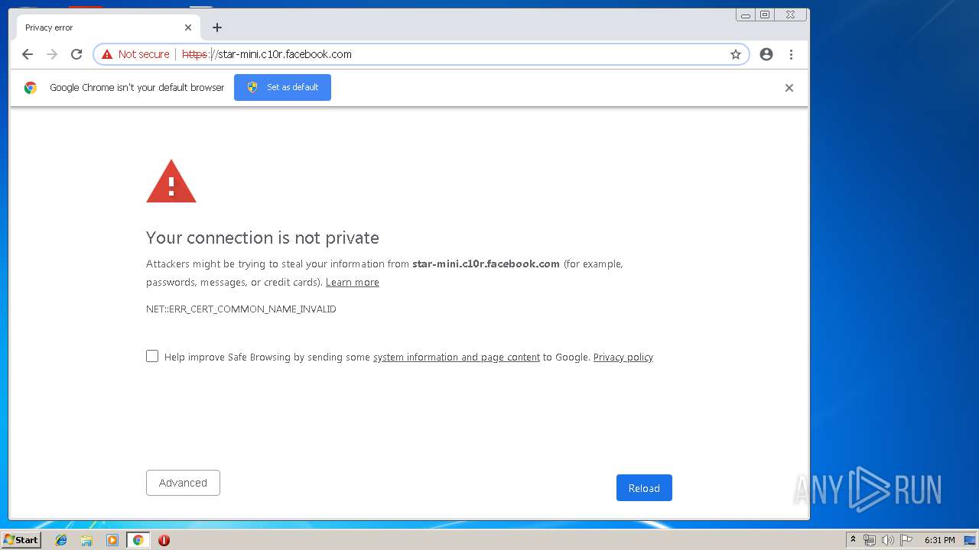Open a new tab with plus button

coord(217,27)
